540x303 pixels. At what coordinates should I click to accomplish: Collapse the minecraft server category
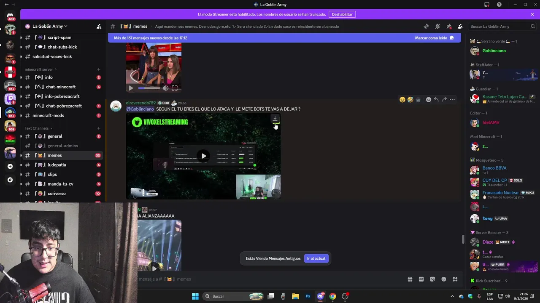[40, 69]
